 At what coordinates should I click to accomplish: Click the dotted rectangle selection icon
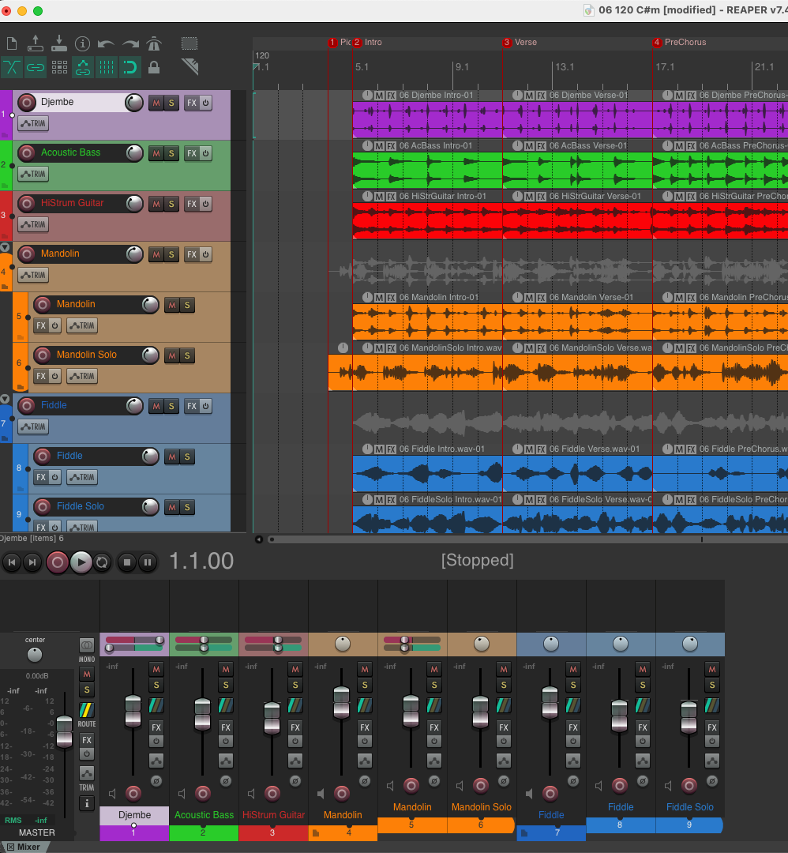click(x=189, y=43)
